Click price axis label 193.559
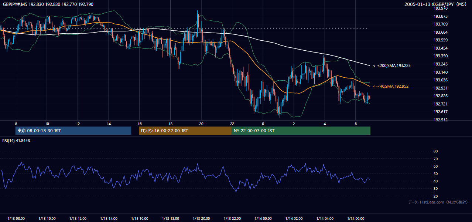Image resolution: width=472 pixels, height=222 pixels. tap(440, 40)
